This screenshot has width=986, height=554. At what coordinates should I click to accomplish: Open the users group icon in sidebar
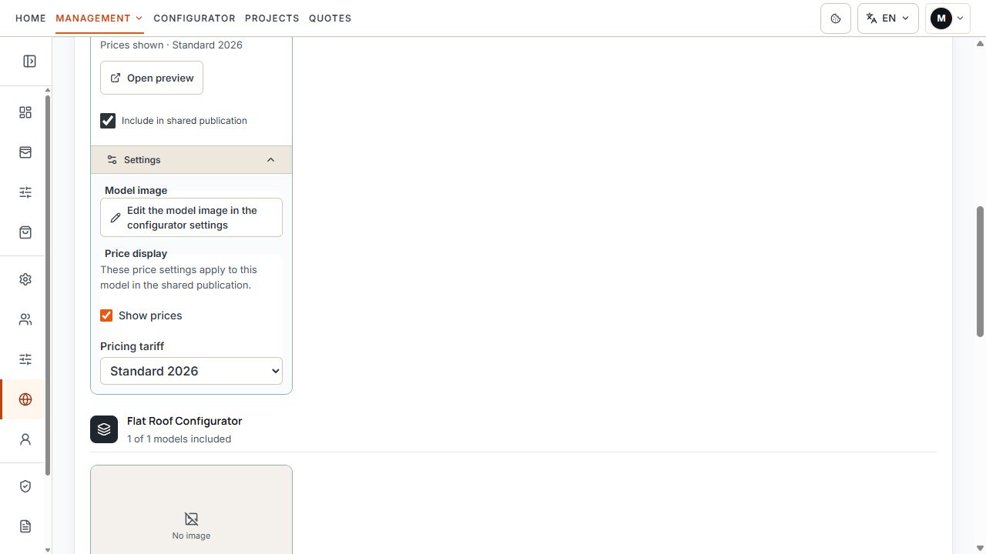click(x=25, y=319)
